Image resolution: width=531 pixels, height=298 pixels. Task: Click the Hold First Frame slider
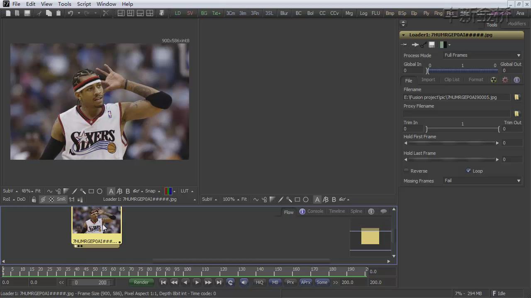pos(451,143)
